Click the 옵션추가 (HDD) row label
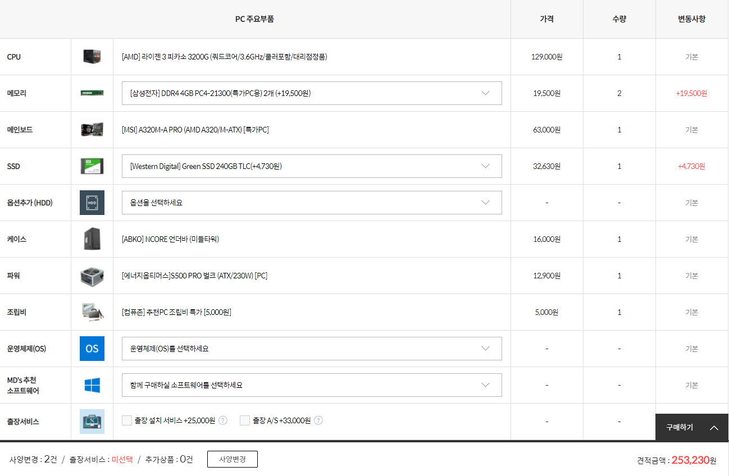This screenshot has height=476, width=729. pyautogui.click(x=30, y=203)
